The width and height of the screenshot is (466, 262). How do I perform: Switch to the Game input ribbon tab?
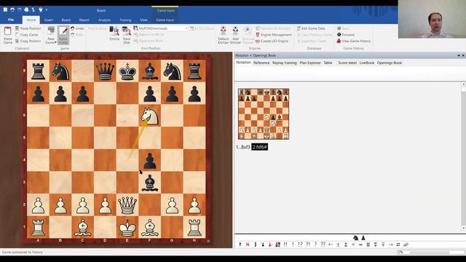[165, 20]
